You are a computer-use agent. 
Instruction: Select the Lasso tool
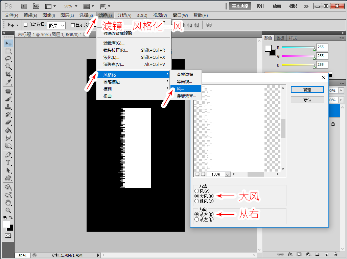pyautogui.click(x=8, y=59)
